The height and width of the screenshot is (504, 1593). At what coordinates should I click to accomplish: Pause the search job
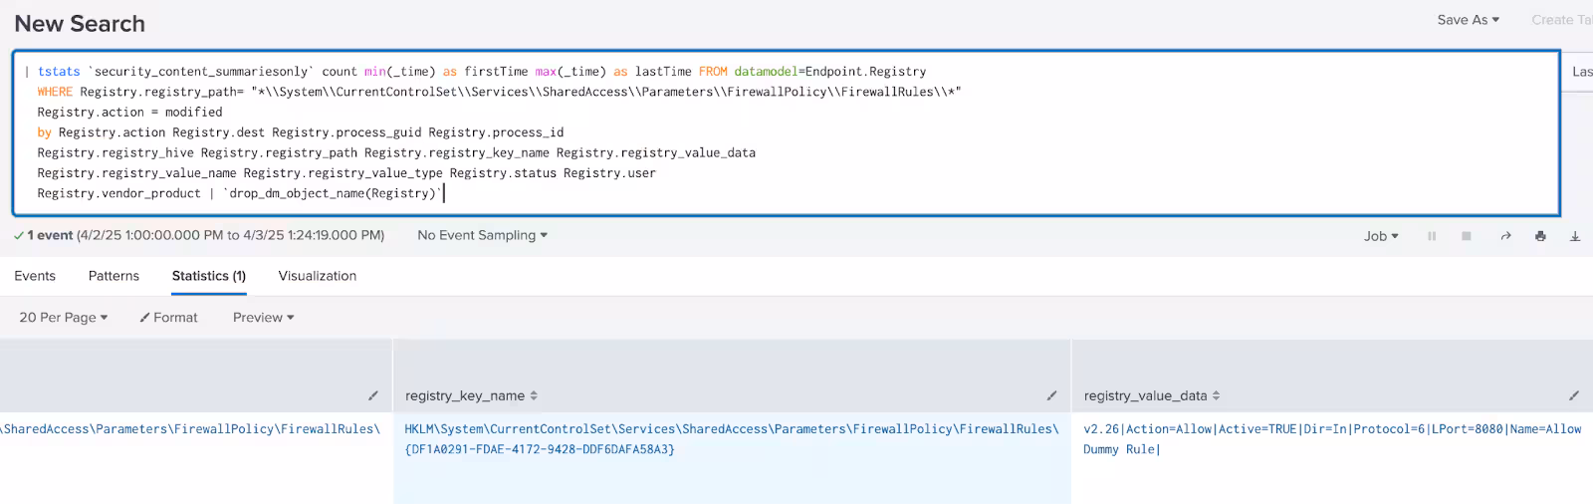[1432, 236]
